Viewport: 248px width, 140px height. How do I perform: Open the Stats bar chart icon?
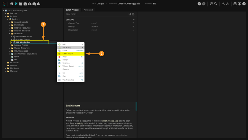[38, 4]
